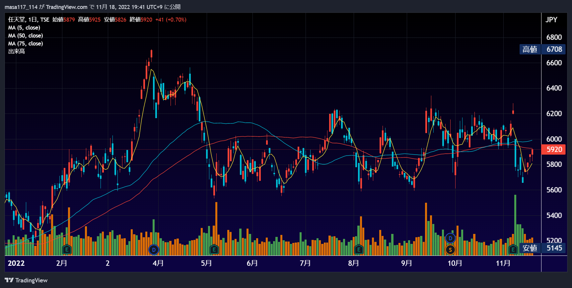Click the 安値 5145 low price label
The image size is (572, 288).
pyautogui.click(x=542, y=248)
